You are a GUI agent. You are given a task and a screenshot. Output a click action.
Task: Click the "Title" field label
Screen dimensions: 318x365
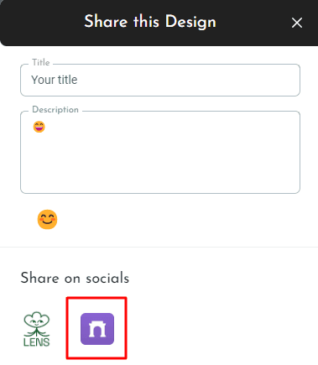tap(41, 62)
